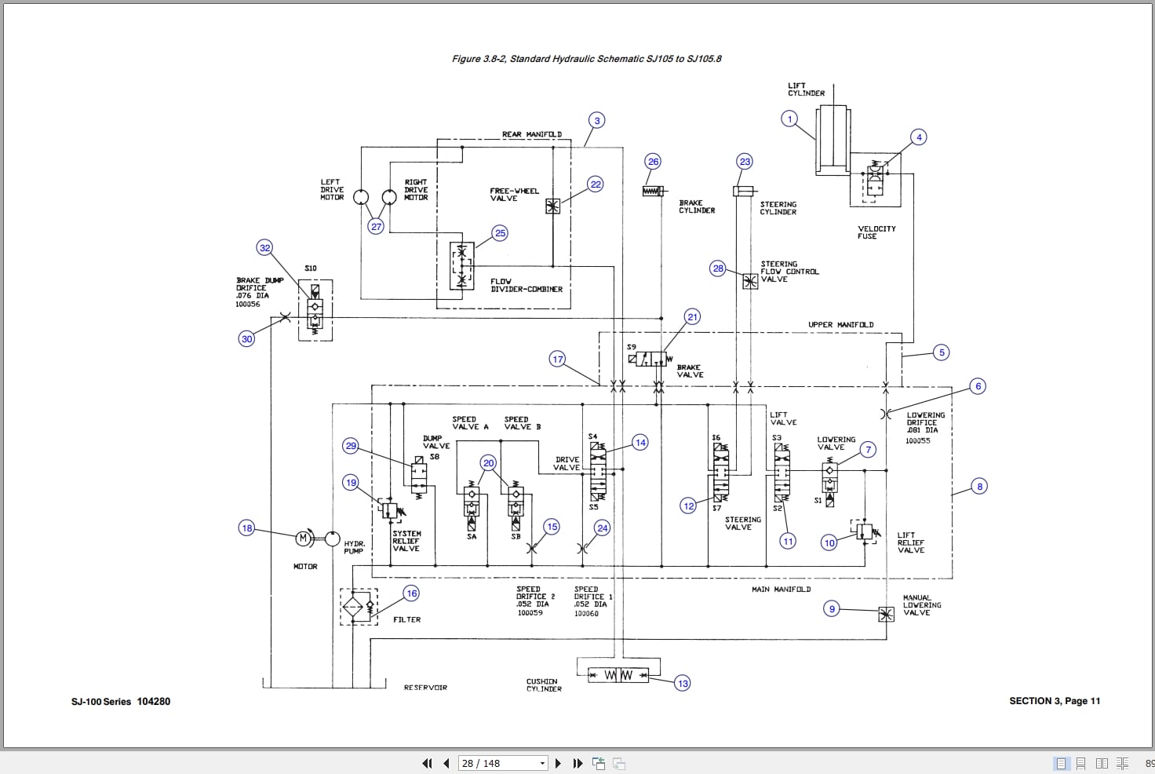Viewport: 1155px width, 774px height.
Task: Toggle single page view mode
Action: (x=1062, y=762)
